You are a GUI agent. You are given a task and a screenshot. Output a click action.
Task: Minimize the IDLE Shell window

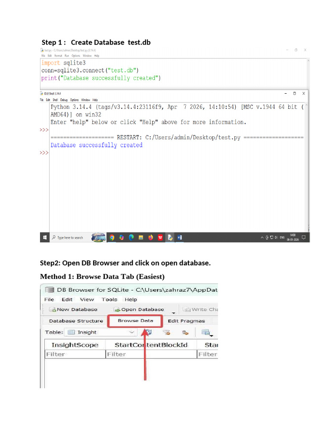pyautogui.click(x=286, y=93)
